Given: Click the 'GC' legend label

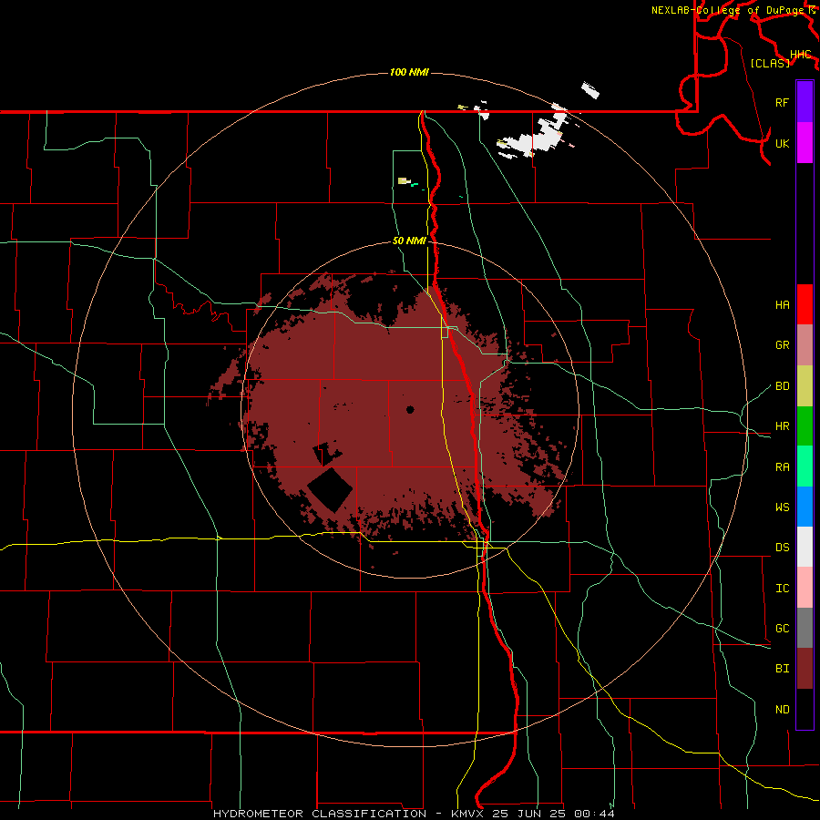Looking at the screenshot, I should (x=783, y=629).
